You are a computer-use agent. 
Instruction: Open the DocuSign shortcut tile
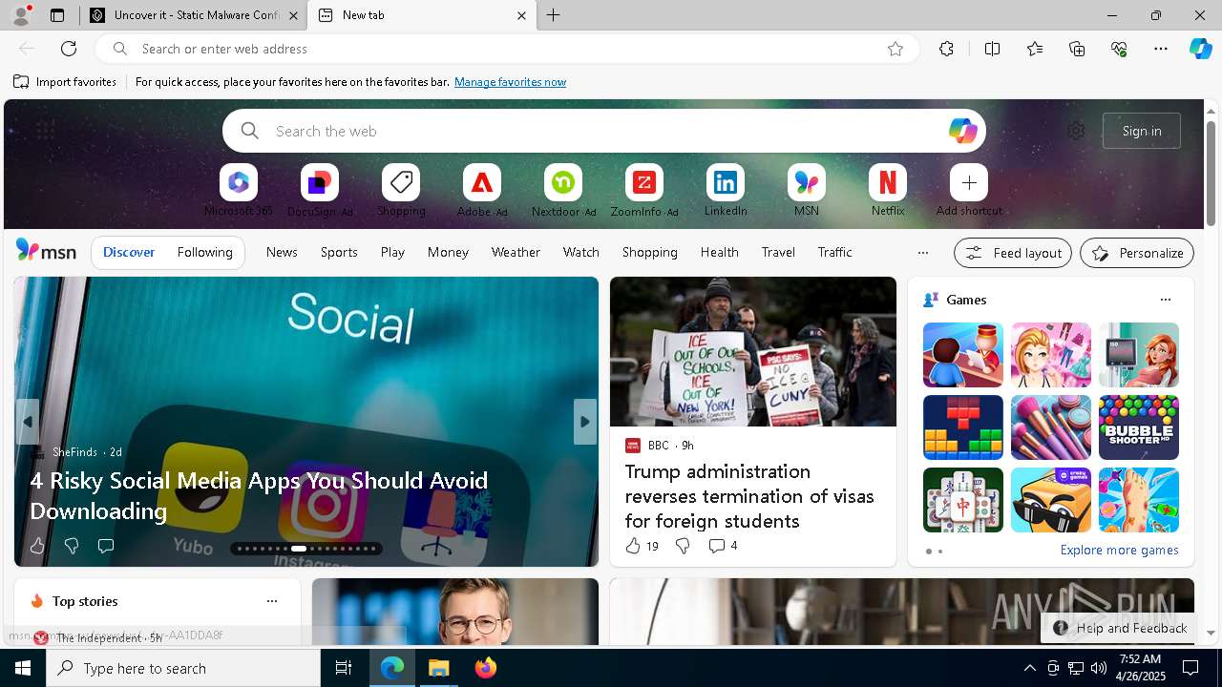coord(320,182)
